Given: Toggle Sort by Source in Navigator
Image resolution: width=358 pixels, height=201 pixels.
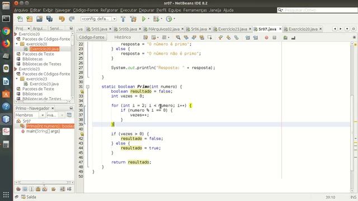Looking at the screenshot, I should (69, 189).
